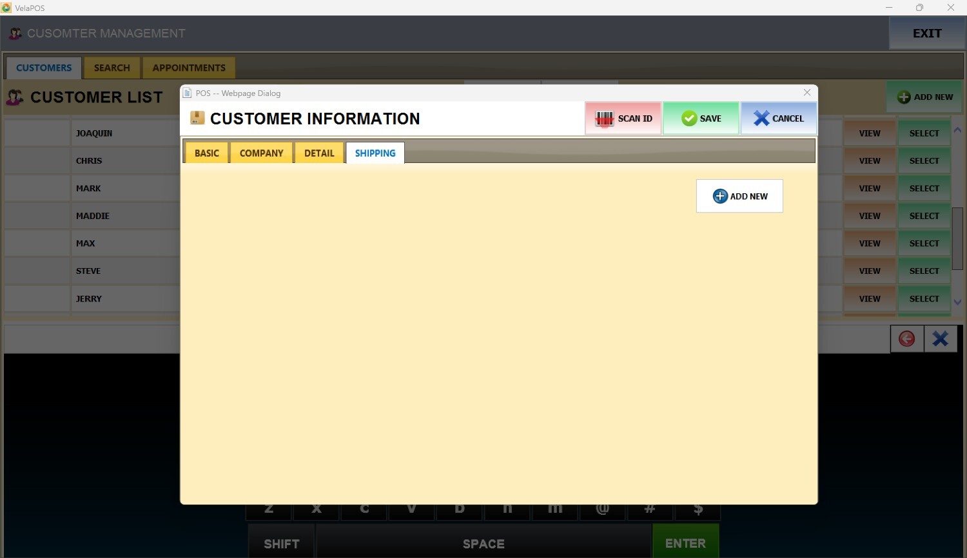The height and width of the screenshot is (558, 967).
Task: Switch to the Basic tab
Action: pyautogui.click(x=207, y=153)
